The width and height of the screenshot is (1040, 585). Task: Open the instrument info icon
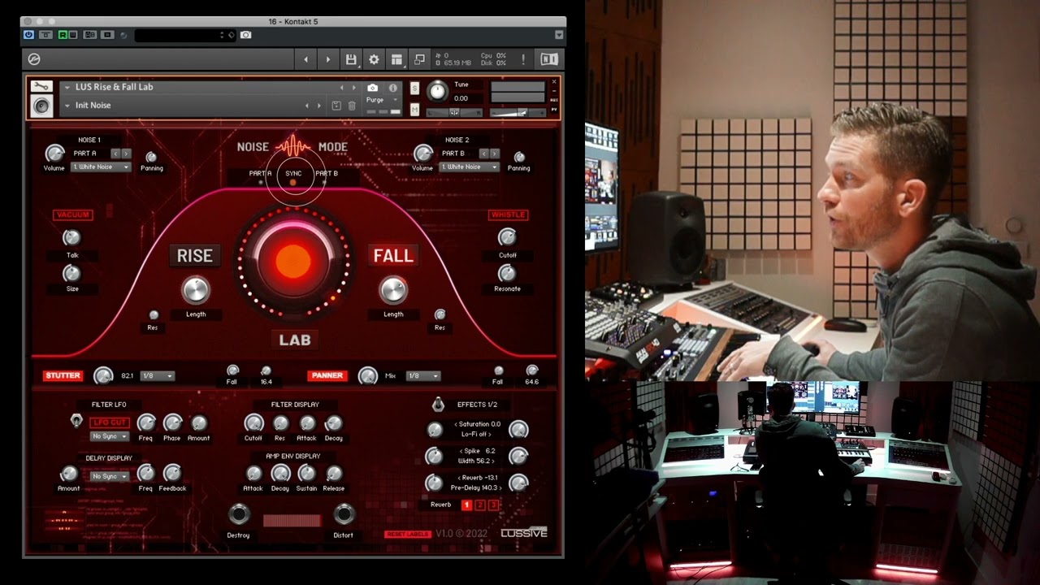[x=393, y=88]
